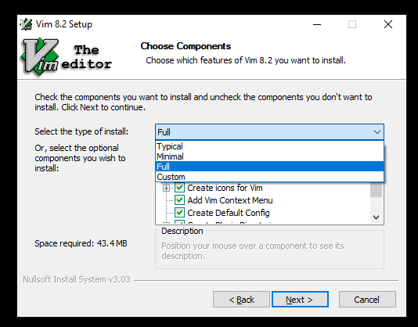Select the highlighted Full option

(269, 167)
